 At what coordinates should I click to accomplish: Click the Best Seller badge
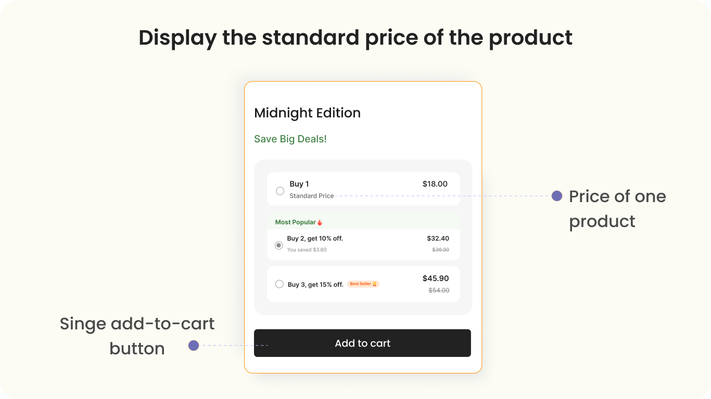[363, 284]
